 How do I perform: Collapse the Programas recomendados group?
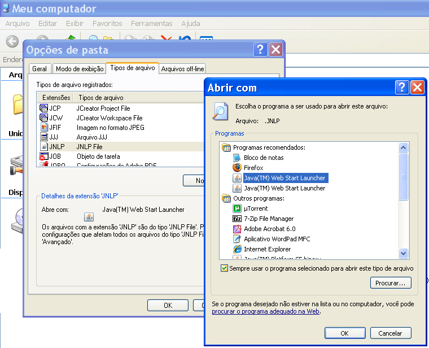coord(226,147)
